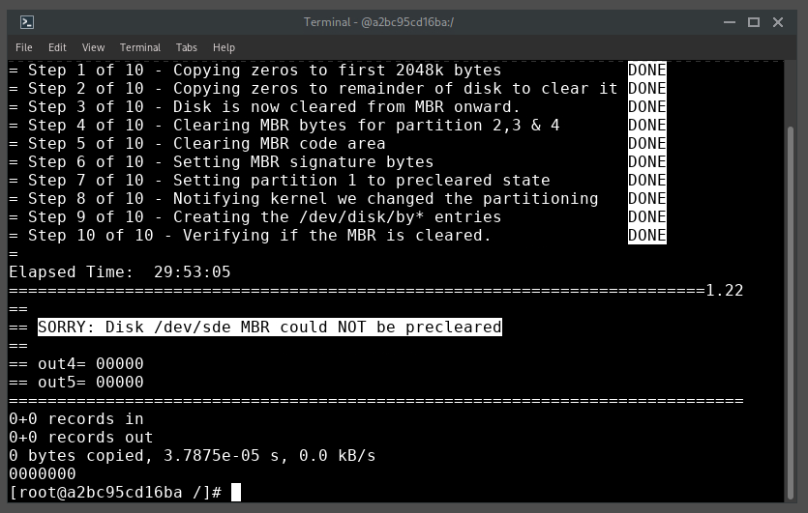Click the vertical scrollbar thumb

click(x=791, y=312)
